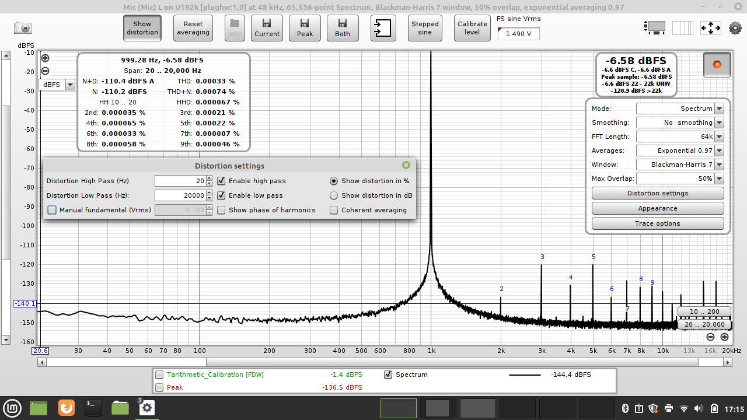Switch to REW app on taskbar
The height and width of the screenshot is (420, 747).
(x=146, y=408)
